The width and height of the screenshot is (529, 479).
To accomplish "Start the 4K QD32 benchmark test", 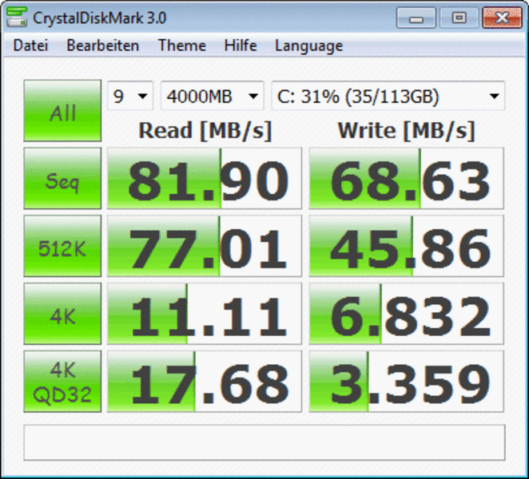I will [62, 382].
